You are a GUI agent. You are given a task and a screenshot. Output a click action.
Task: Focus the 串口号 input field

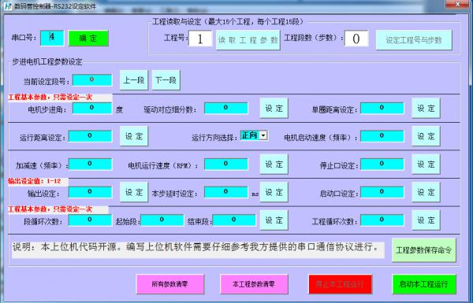click(52, 38)
